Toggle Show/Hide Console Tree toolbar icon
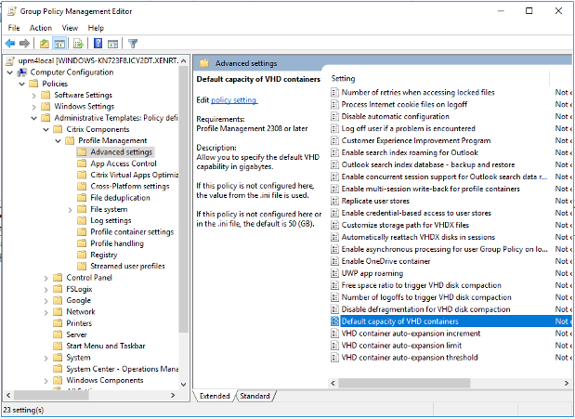The image size is (575, 419). tap(58, 43)
